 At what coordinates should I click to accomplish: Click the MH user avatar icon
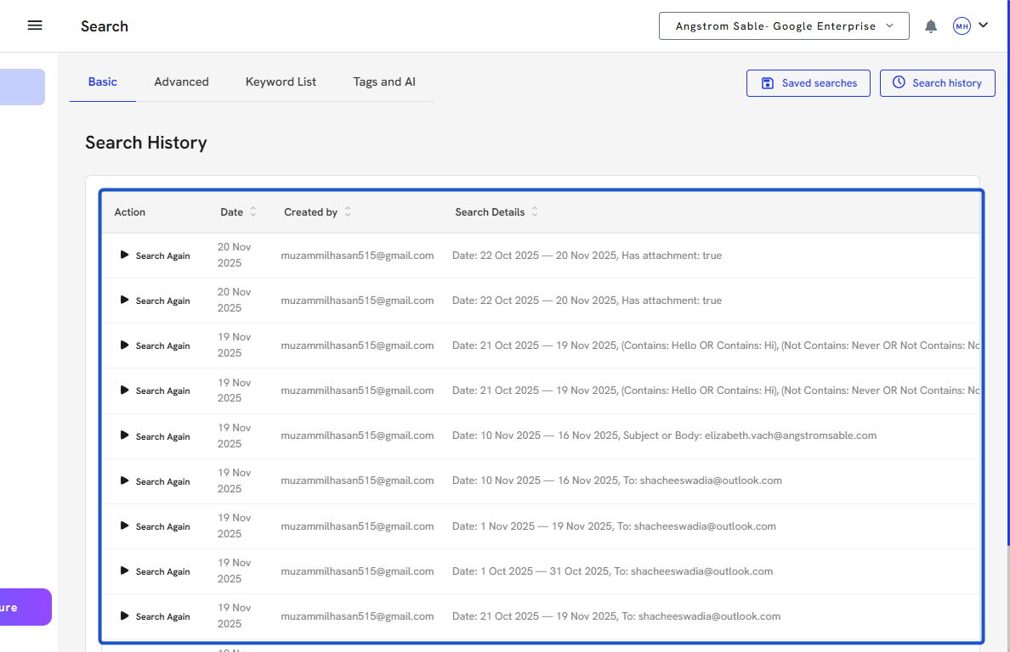962,26
